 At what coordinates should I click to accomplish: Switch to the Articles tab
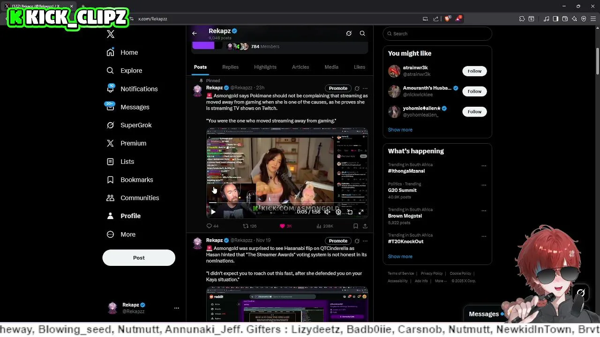click(300, 67)
